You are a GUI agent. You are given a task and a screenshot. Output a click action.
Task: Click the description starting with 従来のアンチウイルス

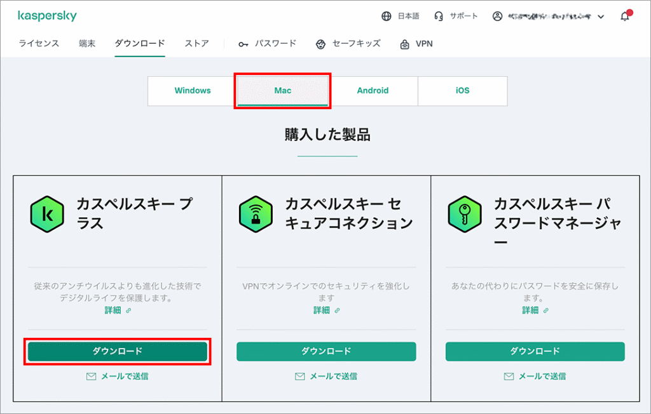click(118, 292)
